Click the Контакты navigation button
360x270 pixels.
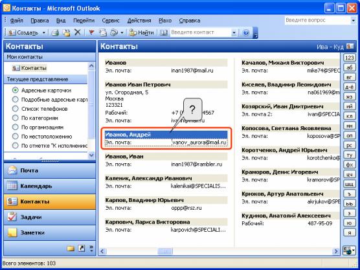click(x=50, y=201)
